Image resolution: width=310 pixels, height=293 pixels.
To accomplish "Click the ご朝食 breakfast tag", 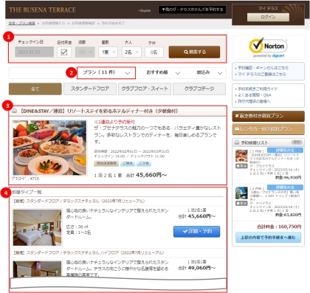I will (128, 163).
